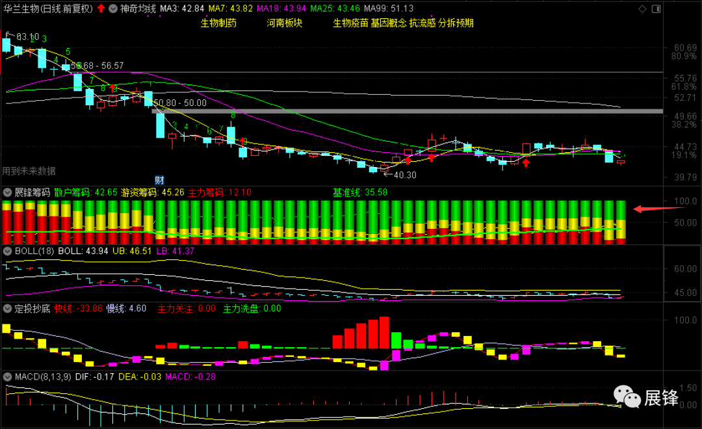This screenshot has height=429, width=702.
Task: Click the red up arrow beside 华兰生物 title
Action: pyautogui.click(x=101, y=8)
